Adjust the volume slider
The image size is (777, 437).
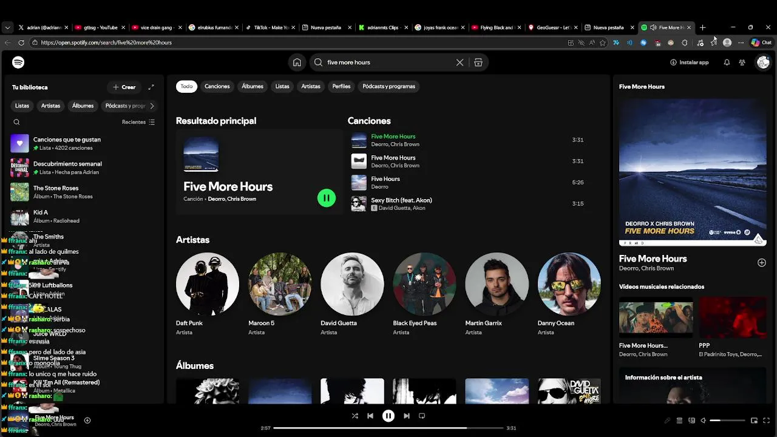pos(727,420)
